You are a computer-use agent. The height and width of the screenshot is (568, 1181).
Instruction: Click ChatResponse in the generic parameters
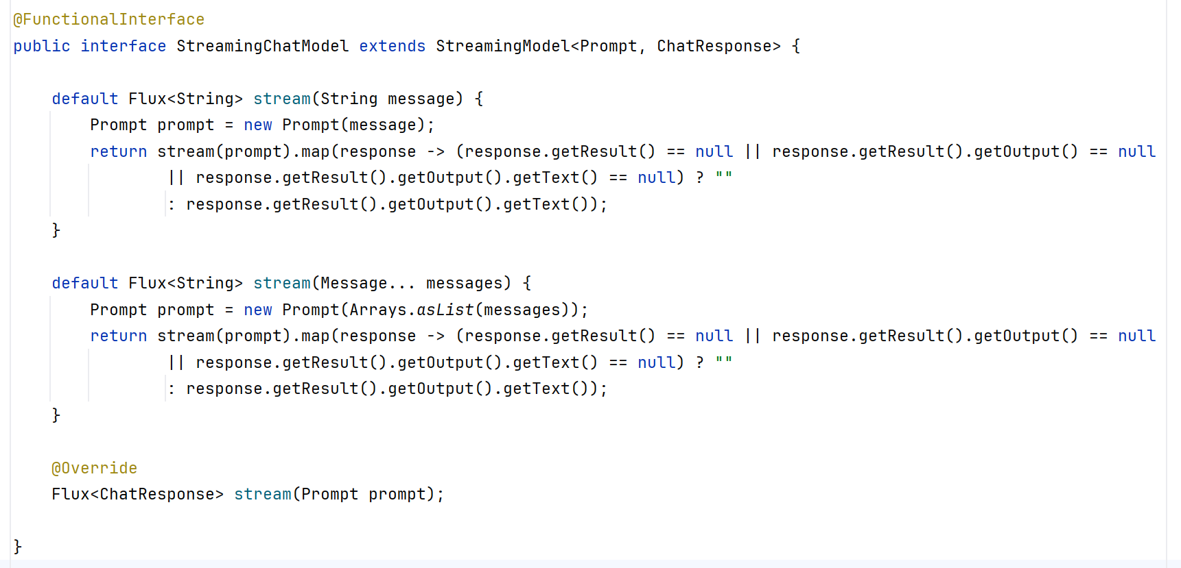[x=714, y=46]
